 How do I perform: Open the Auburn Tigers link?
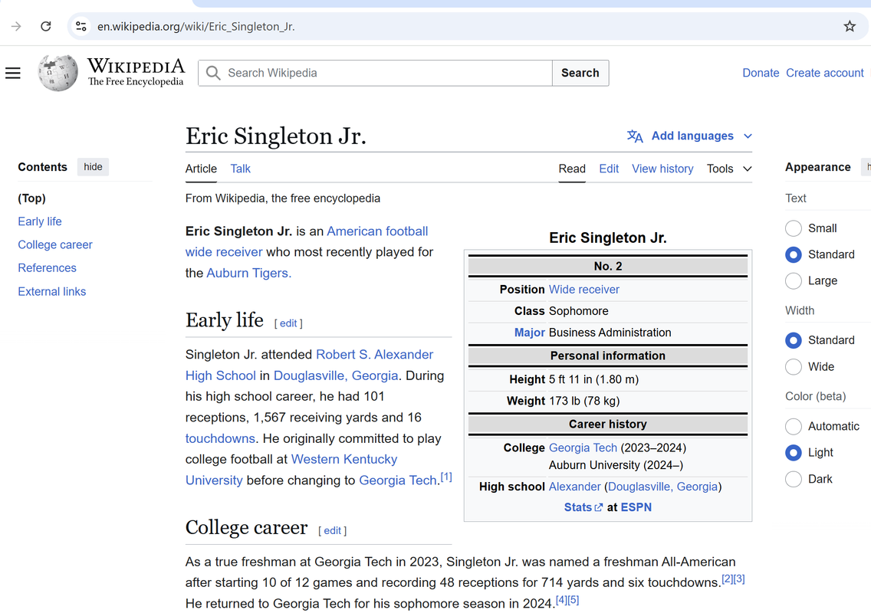pyautogui.click(x=249, y=274)
